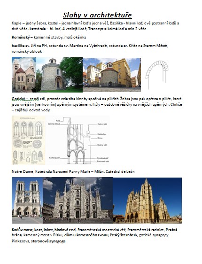The image size is (202, 264).
Task: Select the Notre Dame cathedral photo
Action: (27, 201)
